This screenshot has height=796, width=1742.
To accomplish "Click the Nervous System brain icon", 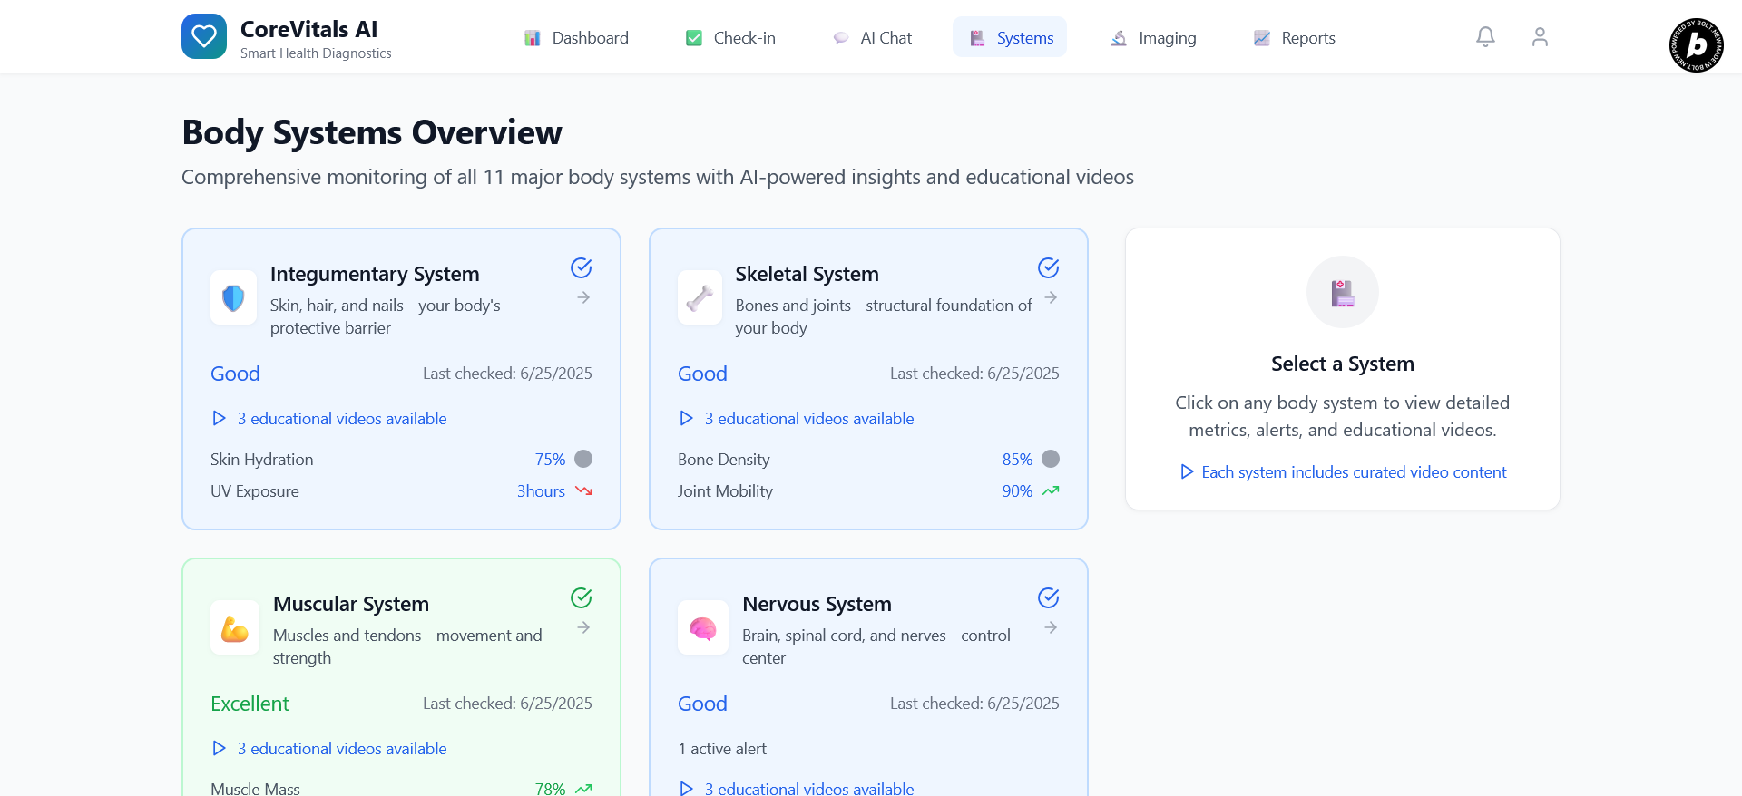I will 703,627.
